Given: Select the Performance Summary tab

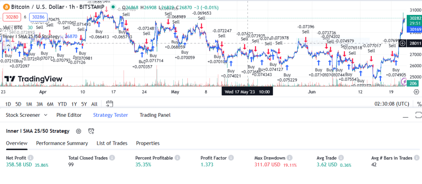Looking at the screenshot, I should tap(62, 143).
